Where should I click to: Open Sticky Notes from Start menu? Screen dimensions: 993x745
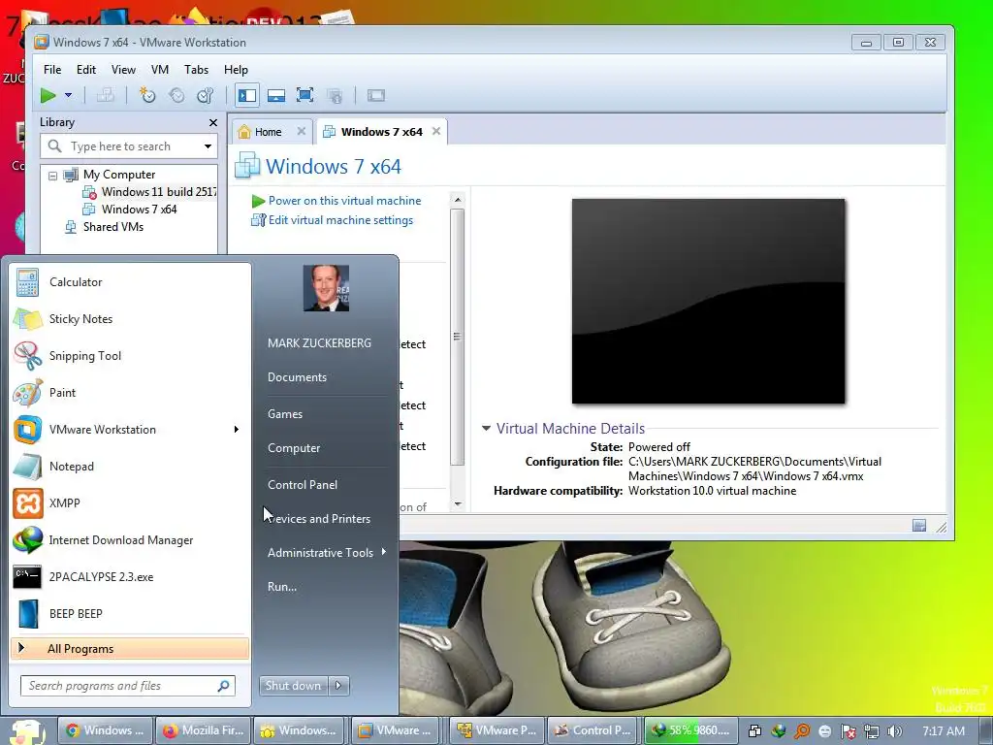(x=130, y=318)
